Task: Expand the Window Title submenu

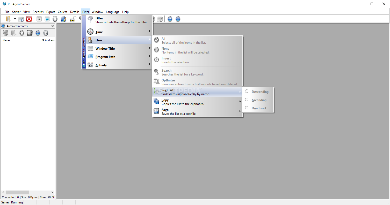Action: coord(119,48)
